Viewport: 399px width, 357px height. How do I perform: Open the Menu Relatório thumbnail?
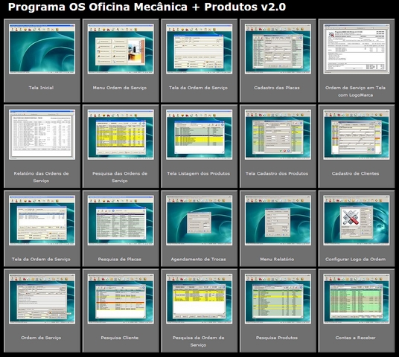tap(278, 220)
